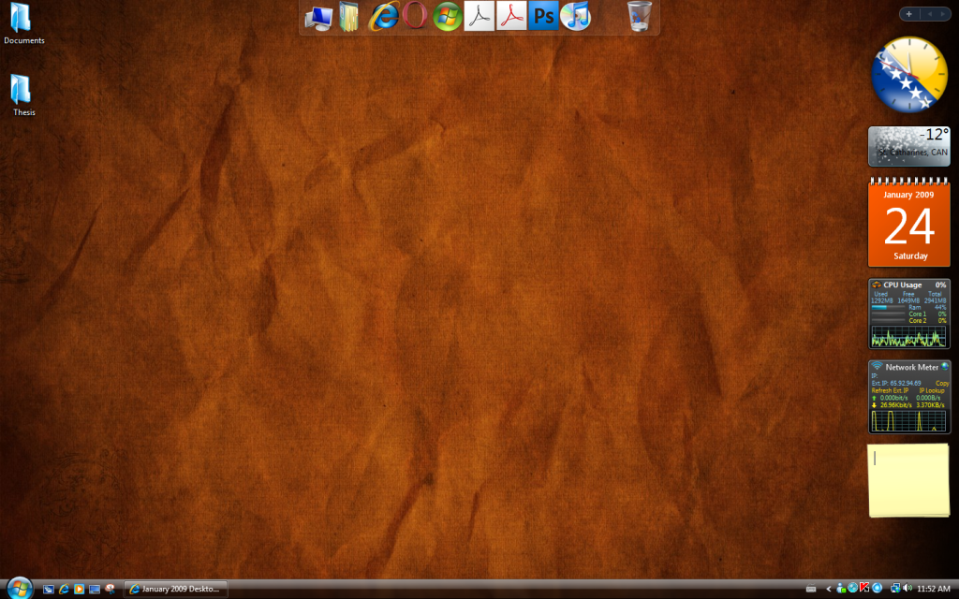
Task: Launch iTunes from the dock
Action: pyautogui.click(x=576, y=16)
